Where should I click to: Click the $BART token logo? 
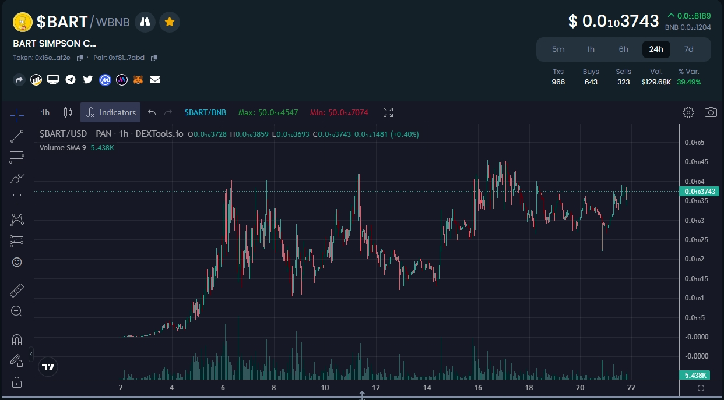pyautogui.click(x=23, y=22)
